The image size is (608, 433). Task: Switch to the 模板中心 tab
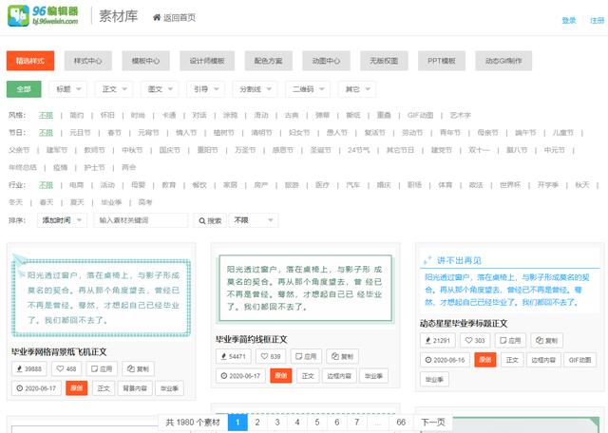point(145,61)
